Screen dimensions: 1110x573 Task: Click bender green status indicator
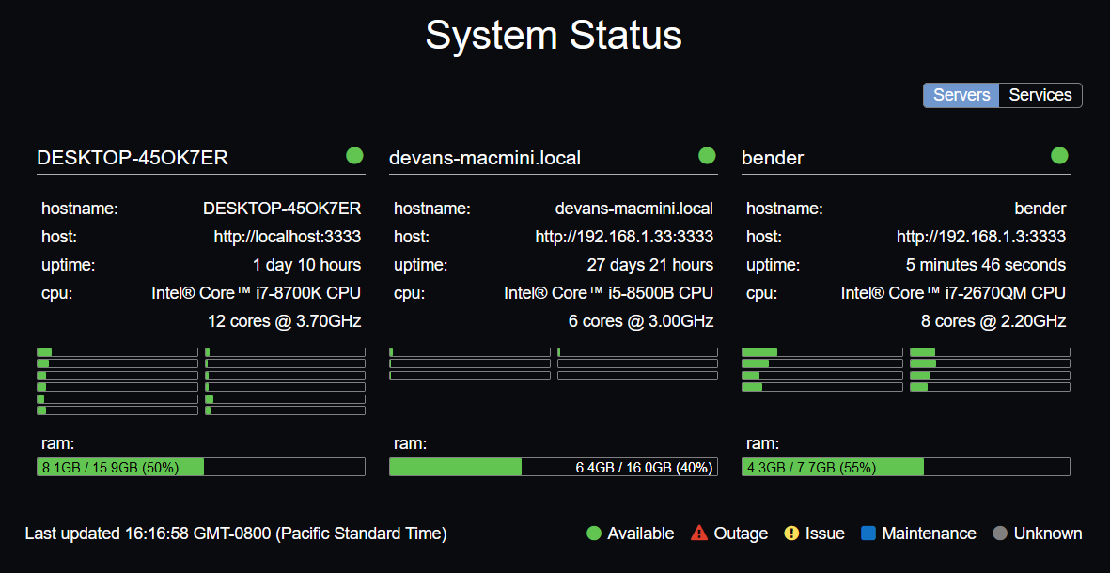(x=1060, y=155)
